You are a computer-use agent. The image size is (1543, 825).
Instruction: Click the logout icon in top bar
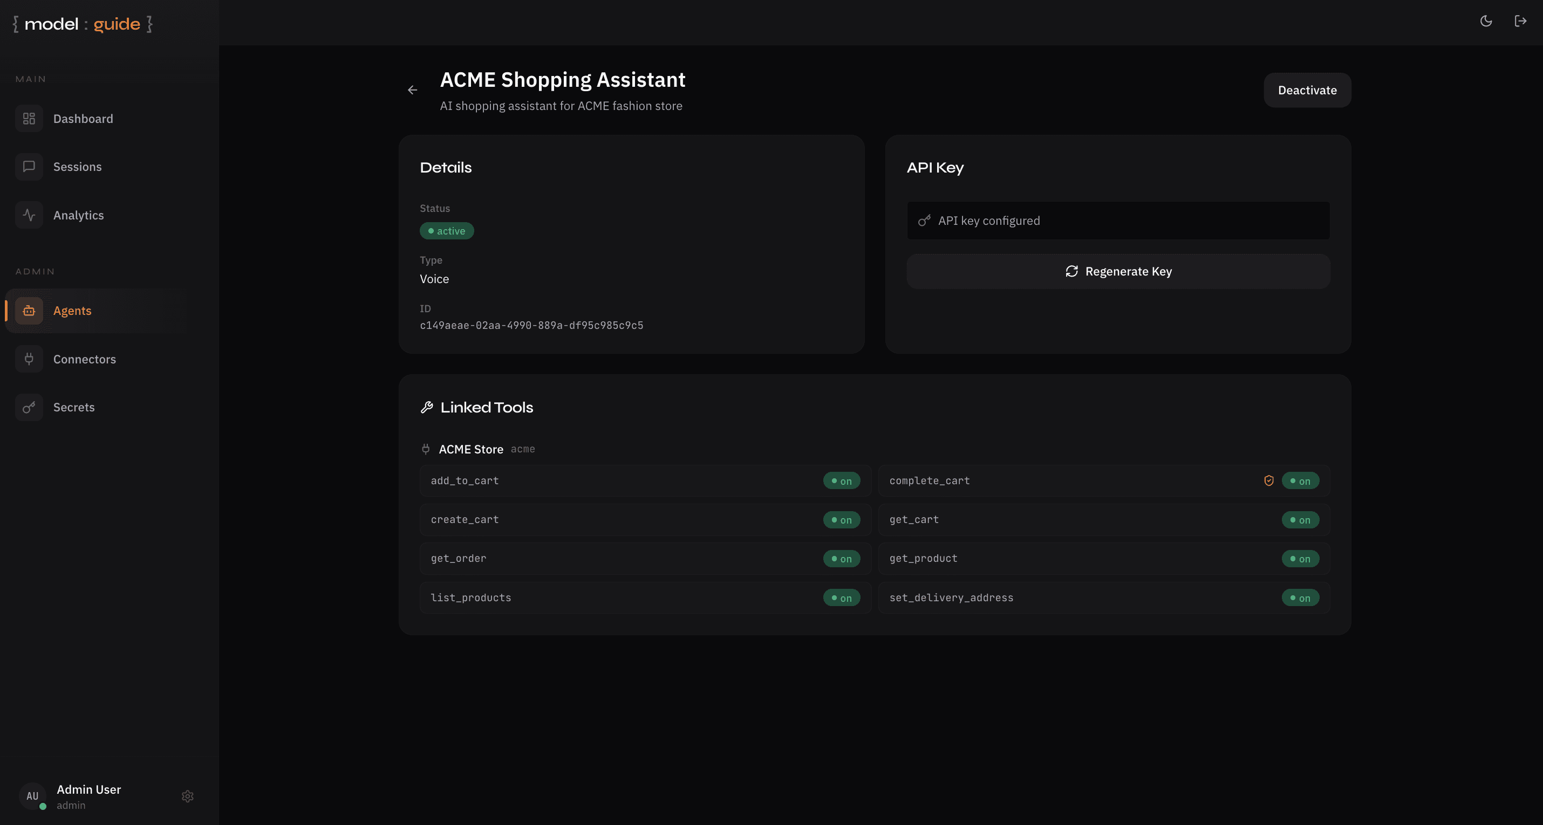pos(1520,21)
